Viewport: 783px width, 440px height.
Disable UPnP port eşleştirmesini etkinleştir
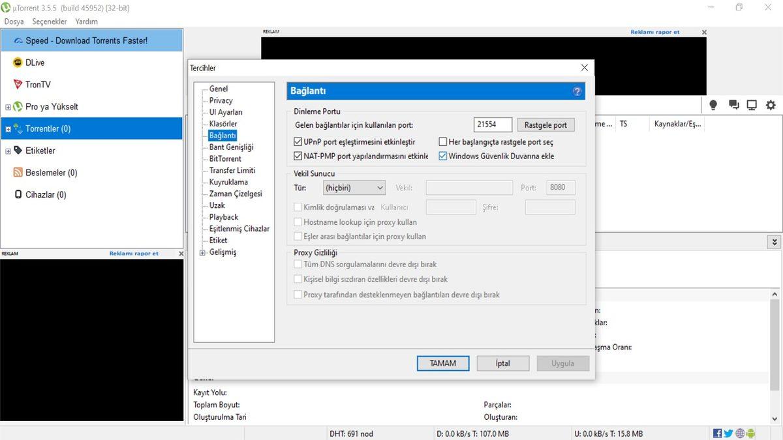[298, 141]
